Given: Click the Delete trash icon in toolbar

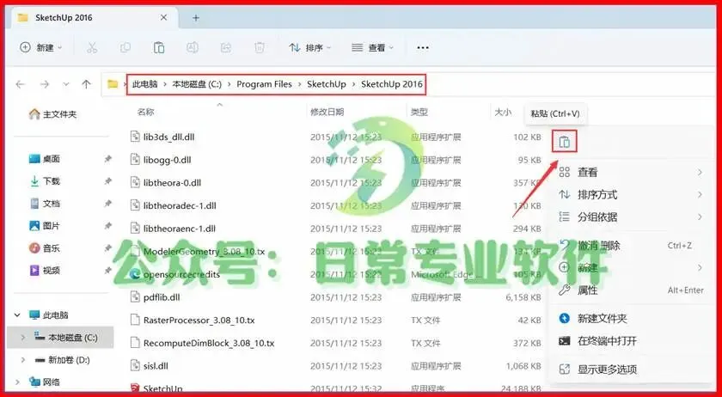Looking at the screenshot, I should [260, 47].
